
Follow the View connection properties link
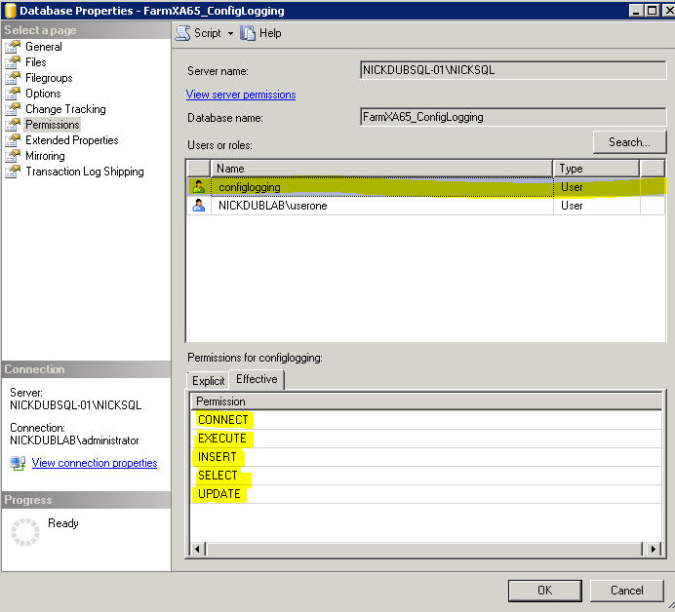coord(95,463)
